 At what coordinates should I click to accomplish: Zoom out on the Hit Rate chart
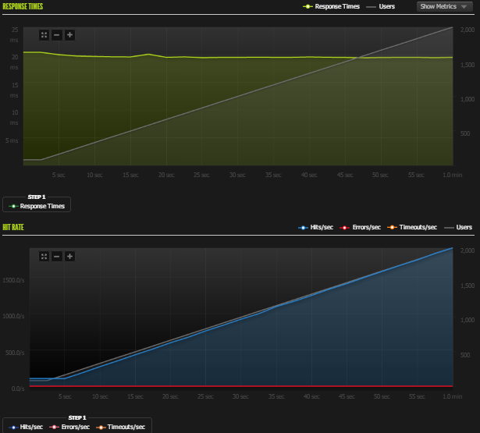point(57,257)
